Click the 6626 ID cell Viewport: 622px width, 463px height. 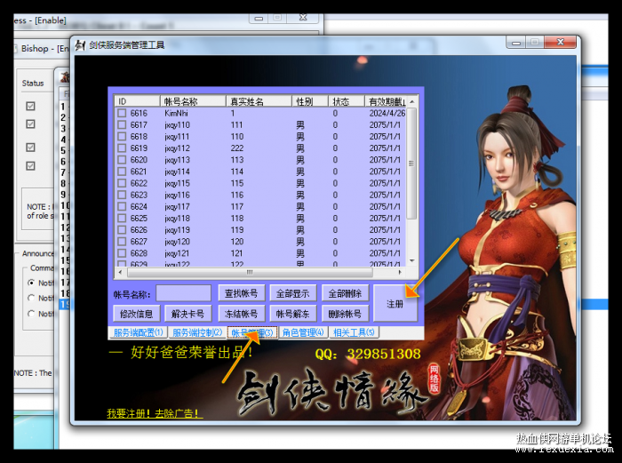139,229
